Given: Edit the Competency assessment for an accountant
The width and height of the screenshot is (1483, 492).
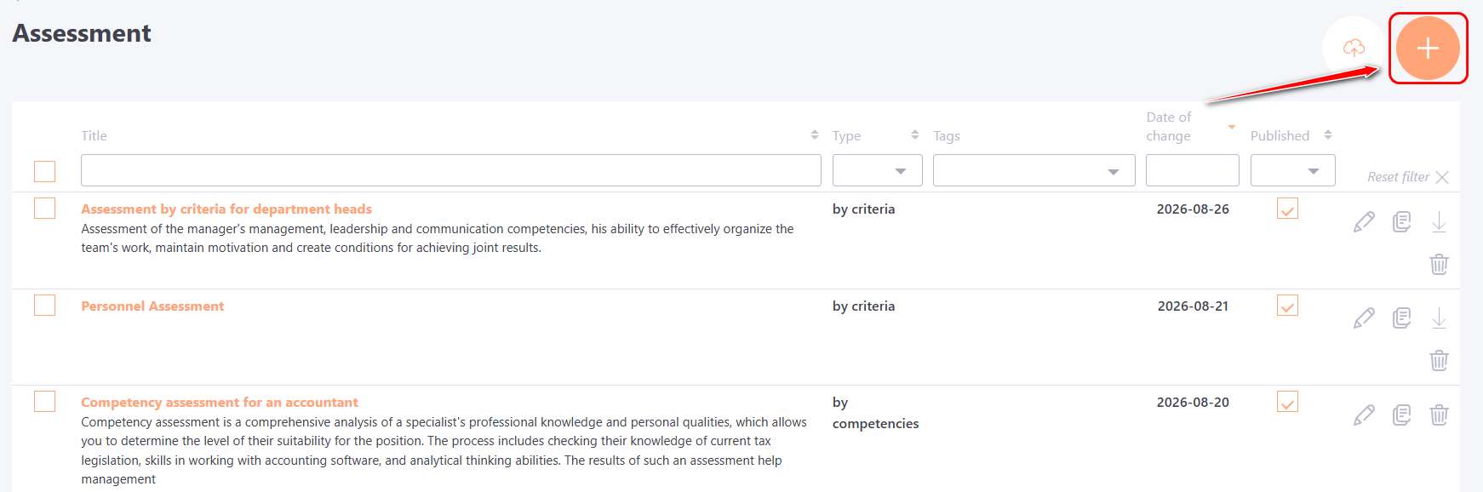Looking at the screenshot, I should click(x=1364, y=415).
